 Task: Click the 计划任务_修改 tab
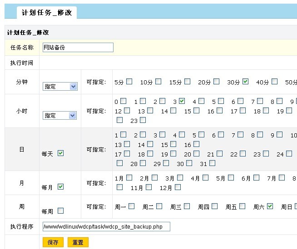click(47, 13)
